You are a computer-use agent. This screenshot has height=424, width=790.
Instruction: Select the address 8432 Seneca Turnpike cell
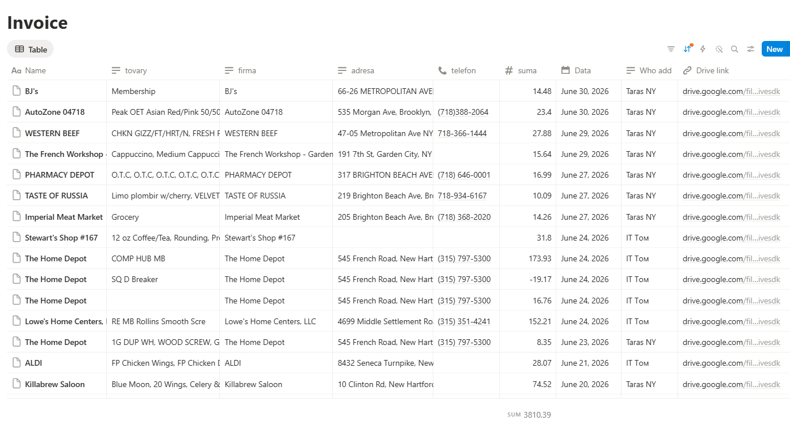point(383,363)
